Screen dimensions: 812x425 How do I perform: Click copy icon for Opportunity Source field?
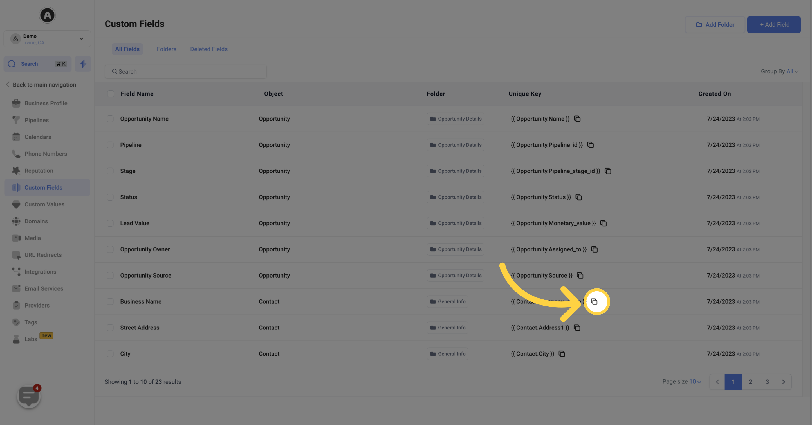tap(580, 276)
